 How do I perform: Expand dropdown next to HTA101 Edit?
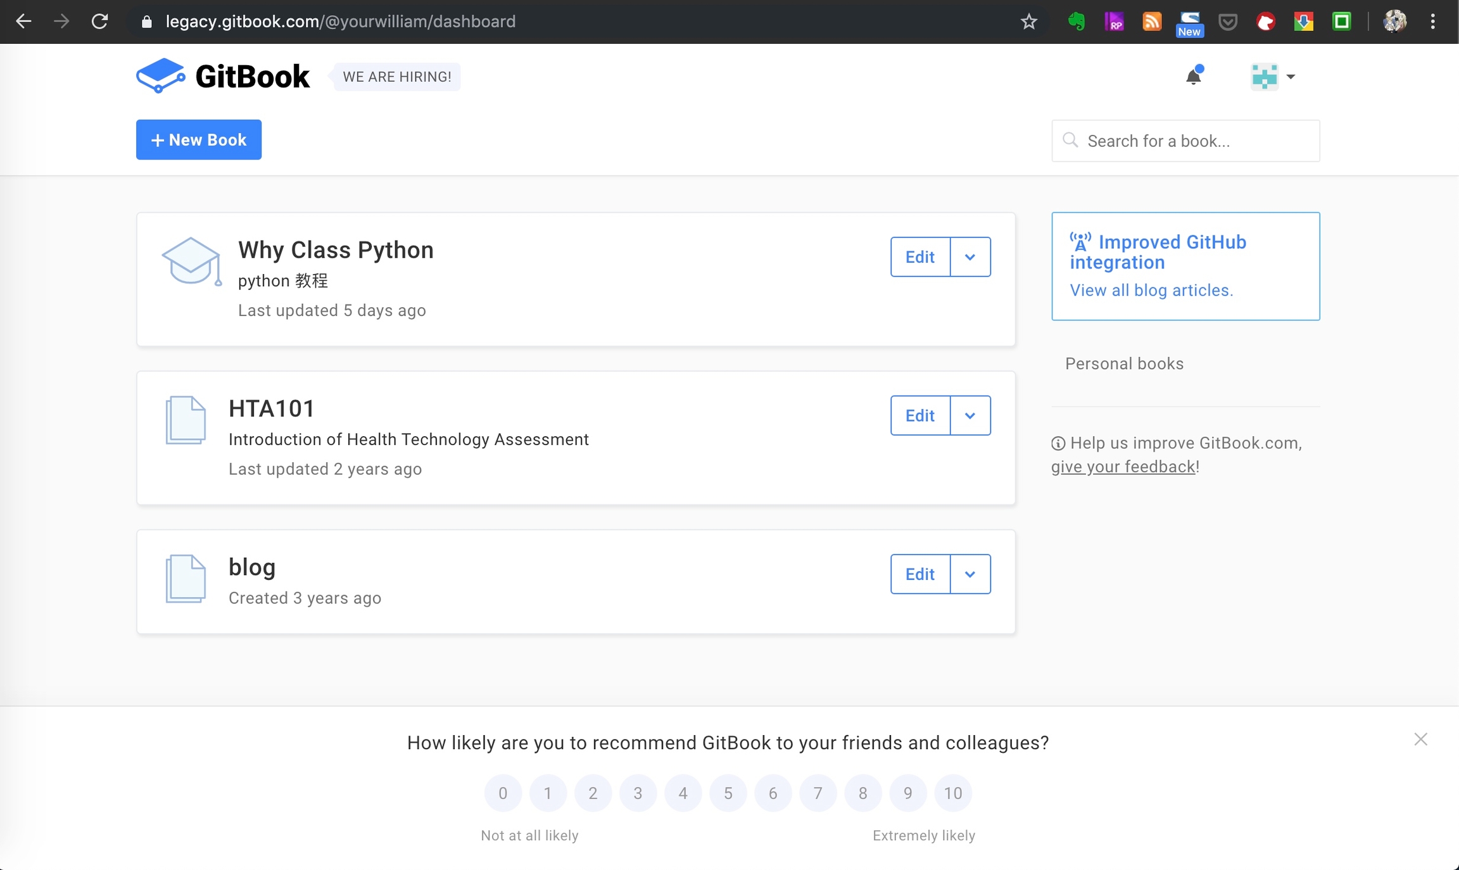[x=970, y=416]
